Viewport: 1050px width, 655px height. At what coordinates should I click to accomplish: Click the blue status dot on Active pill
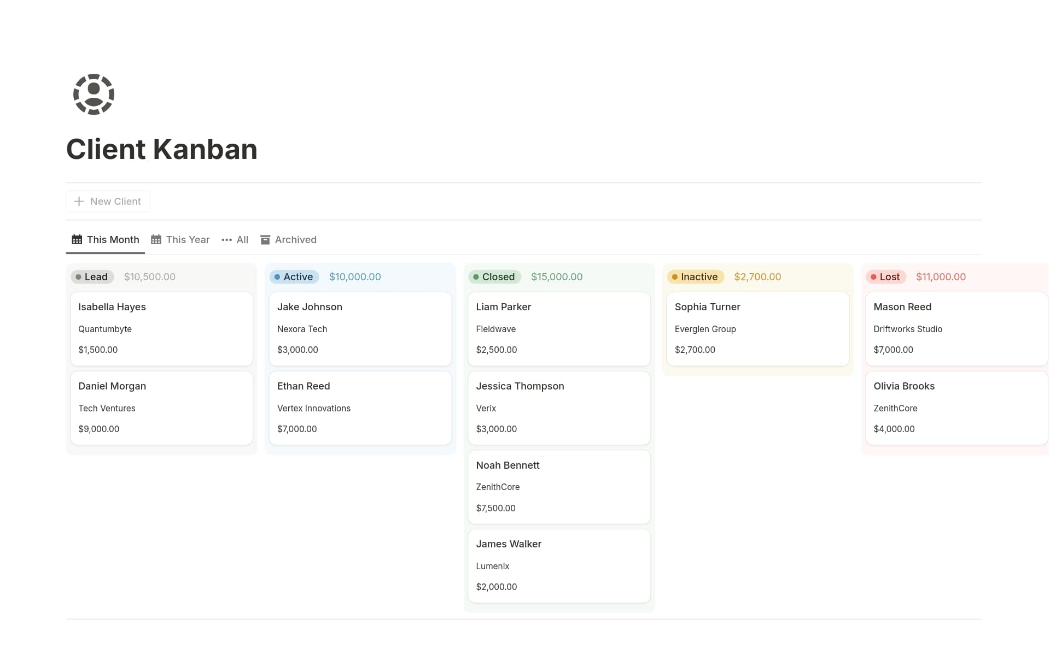click(279, 276)
